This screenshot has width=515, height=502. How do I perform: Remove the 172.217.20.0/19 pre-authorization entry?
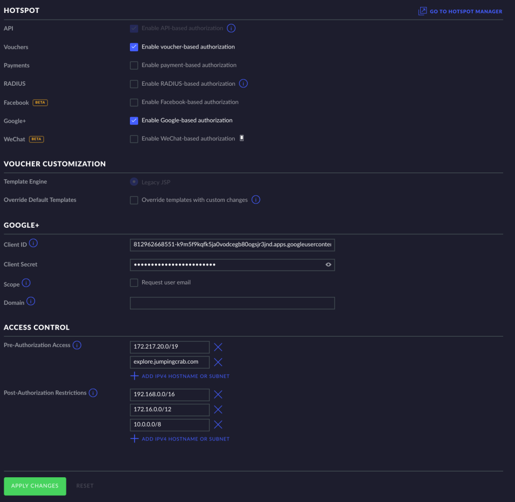click(x=218, y=347)
